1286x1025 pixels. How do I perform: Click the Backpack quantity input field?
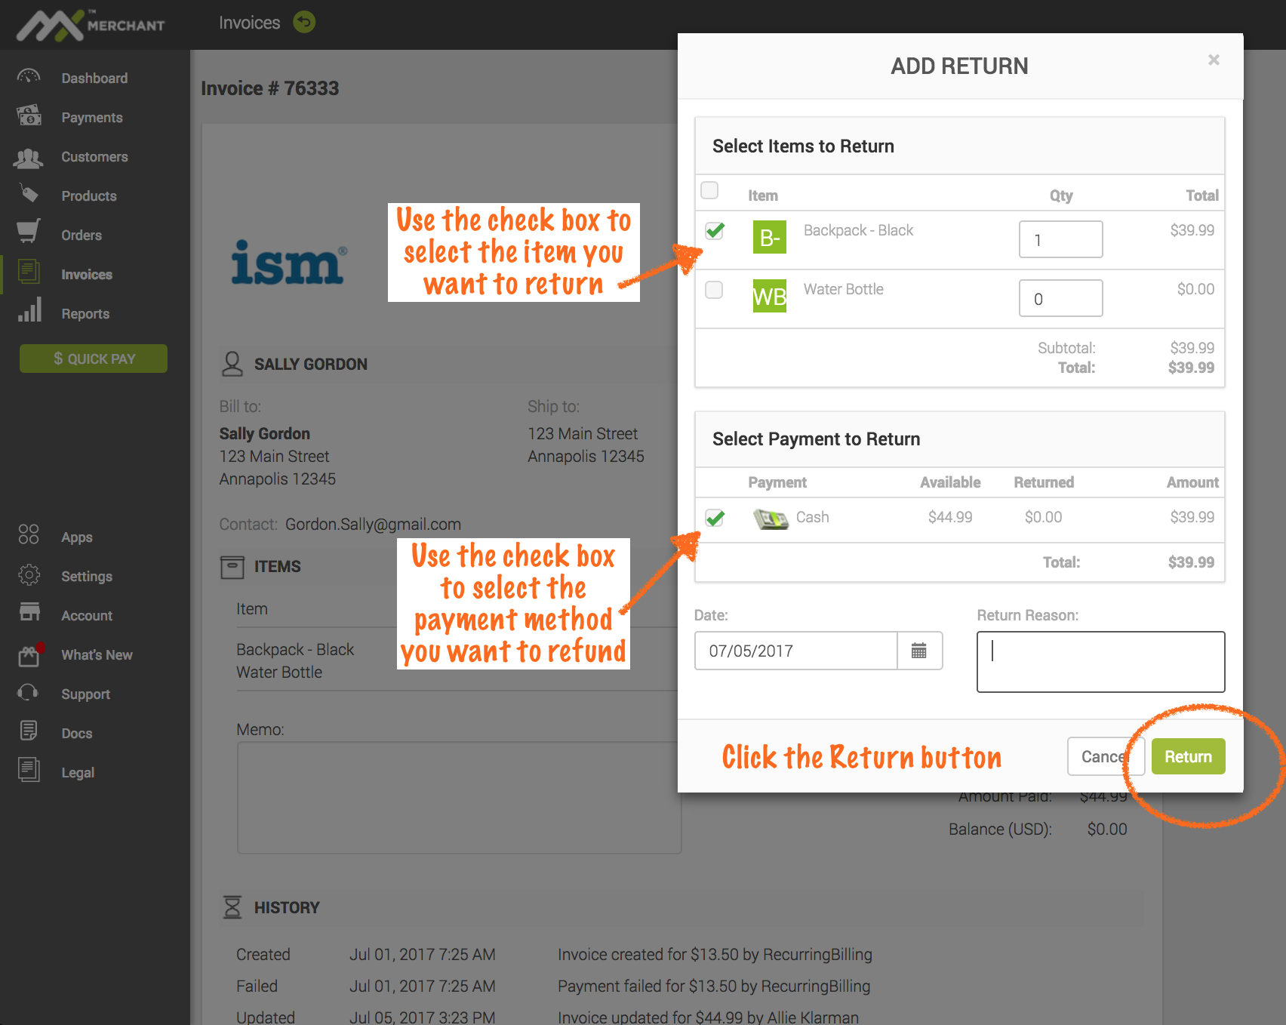pos(1060,240)
